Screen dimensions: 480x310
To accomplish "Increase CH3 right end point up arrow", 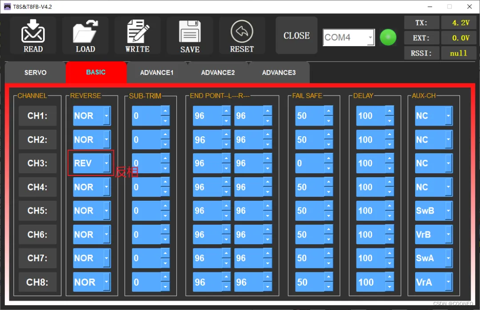I will (268, 158).
